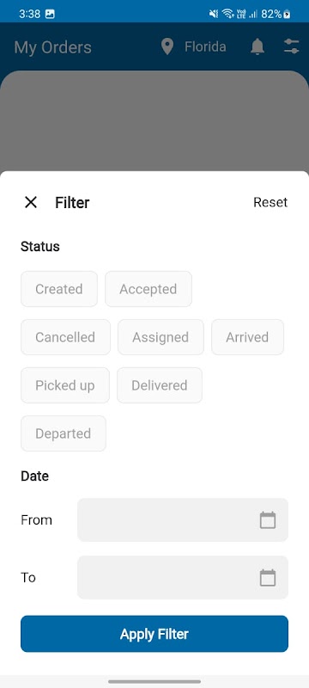Image resolution: width=309 pixels, height=688 pixels.
Task: Tap the battery indicator icon
Action: (287, 14)
